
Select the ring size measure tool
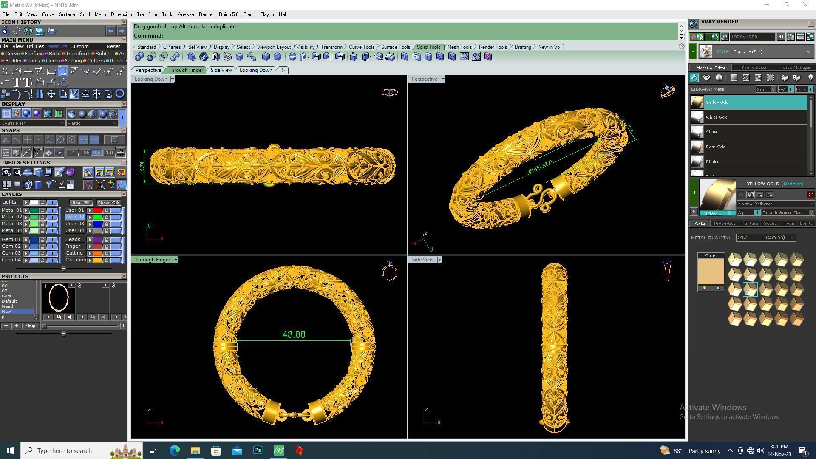[62, 82]
